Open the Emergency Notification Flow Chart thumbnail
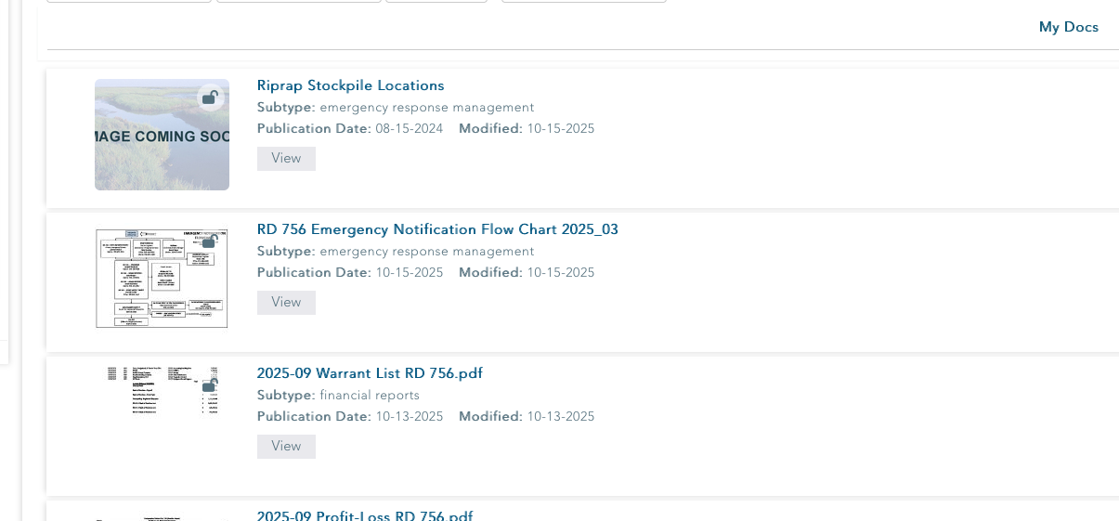The width and height of the screenshot is (1119, 521). (x=162, y=279)
